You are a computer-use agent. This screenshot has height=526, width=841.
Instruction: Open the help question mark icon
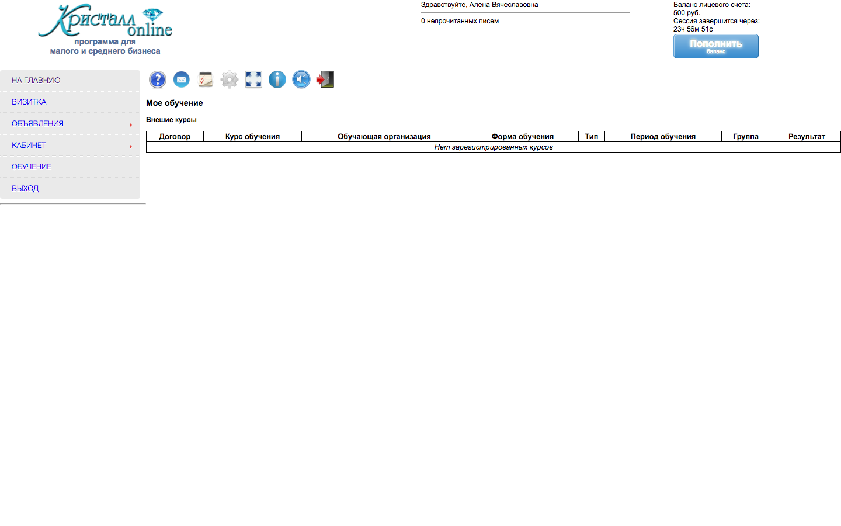click(158, 79)
